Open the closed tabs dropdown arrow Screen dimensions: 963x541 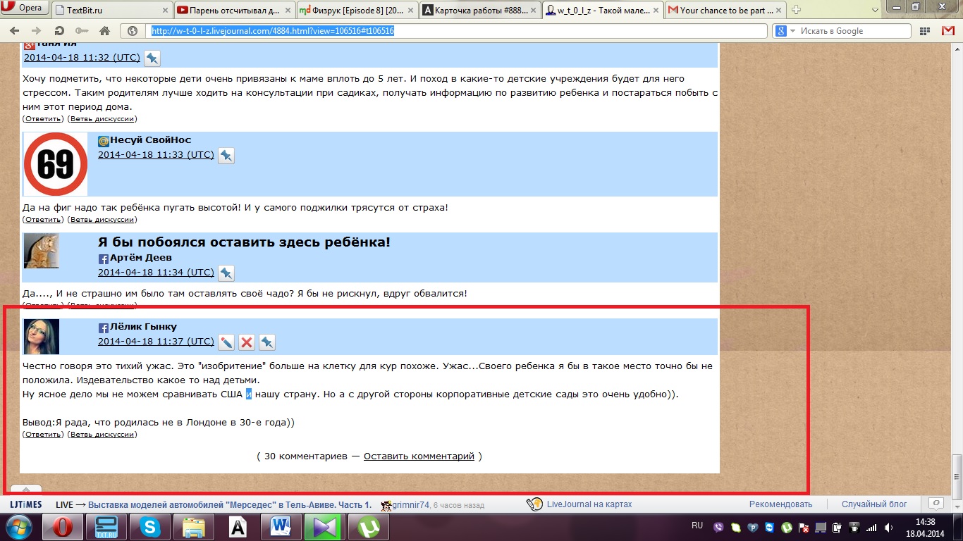874,9
